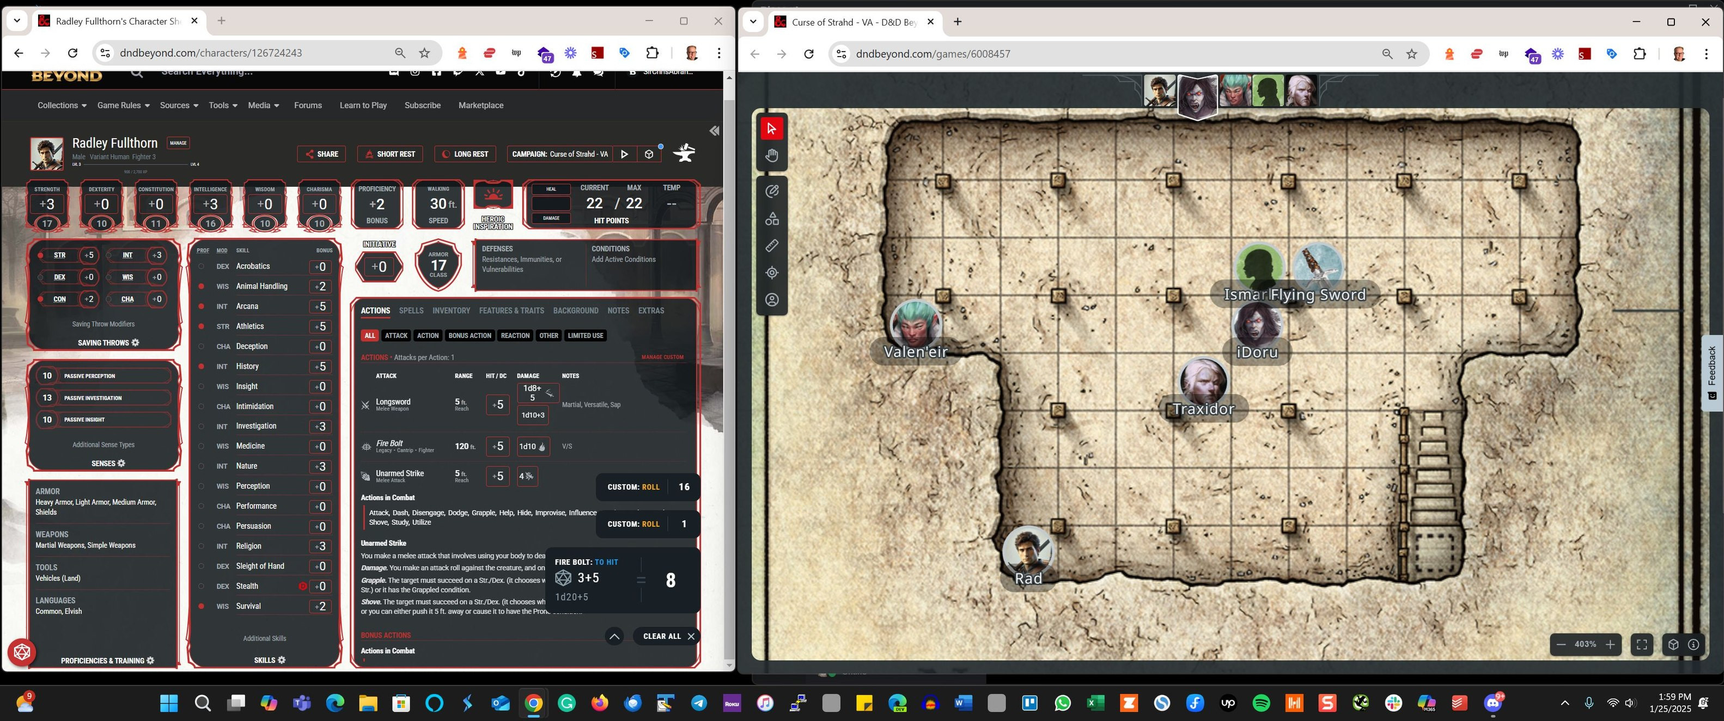Click the fullscreen icon on the map
This screenshot has width=1724, height=721.
pyautogui.click(x=1642, y=644)
